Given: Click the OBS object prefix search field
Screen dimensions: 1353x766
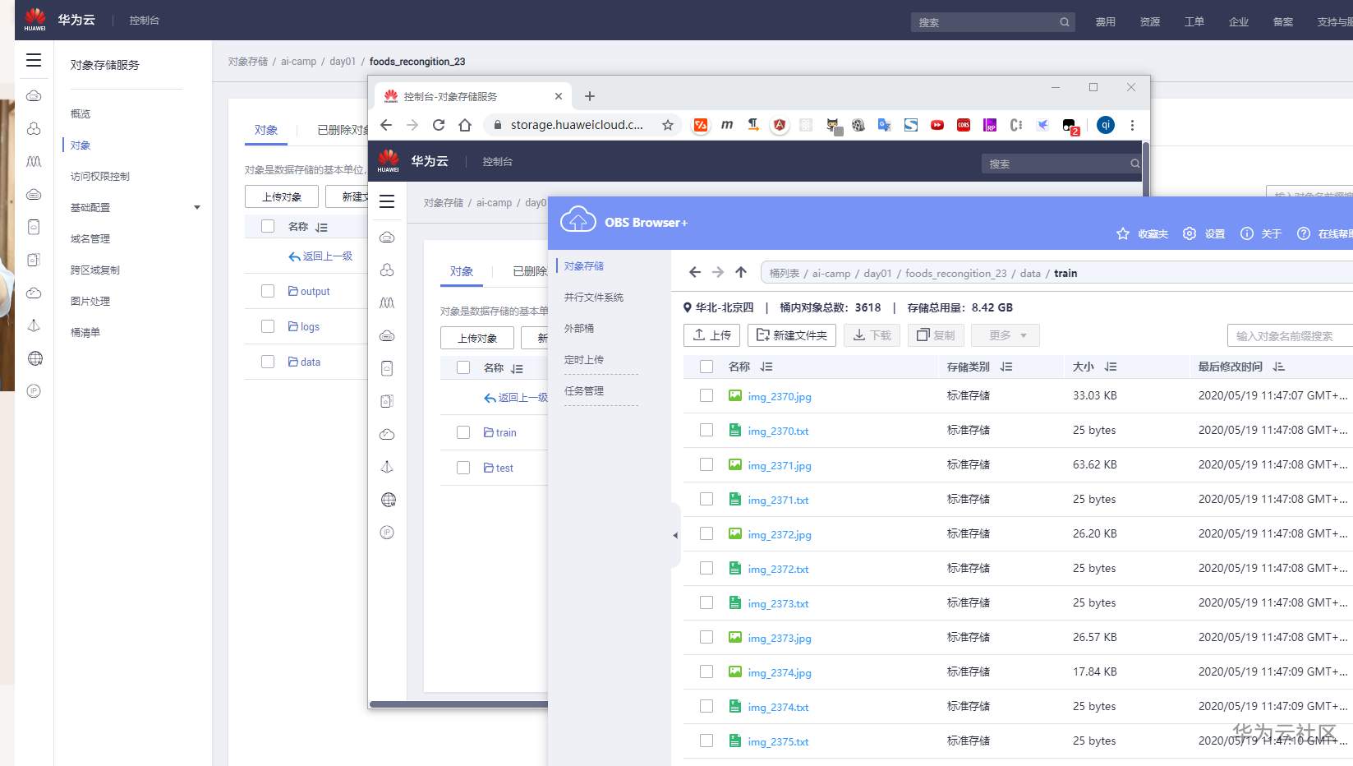Looking at the screenshot, I should (x=1290, y=335).
